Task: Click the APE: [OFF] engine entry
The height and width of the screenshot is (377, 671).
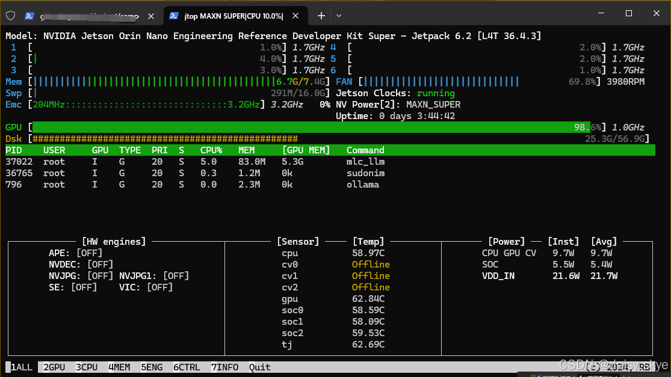Action: pyautogui.click(x=75, y=253)
